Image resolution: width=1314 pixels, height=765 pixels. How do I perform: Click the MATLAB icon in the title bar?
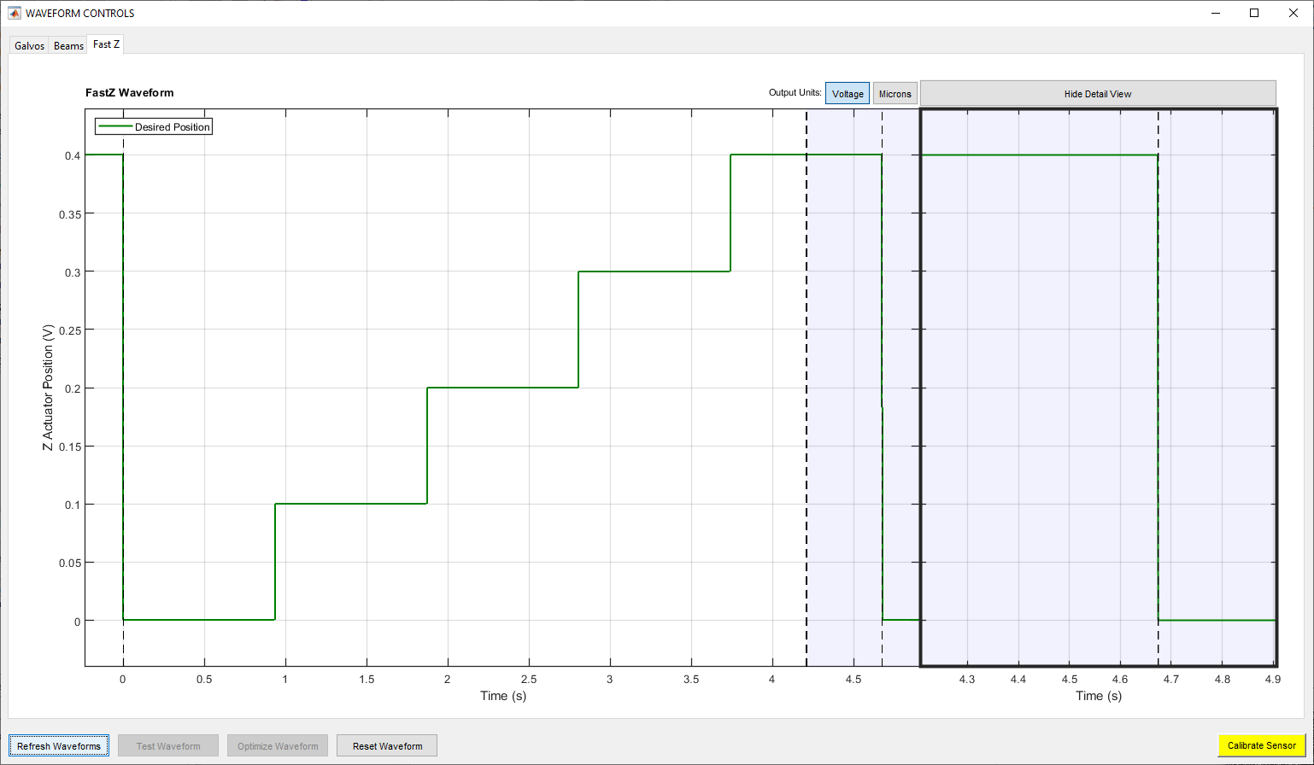pyautogui.click(x=15, y=13)
